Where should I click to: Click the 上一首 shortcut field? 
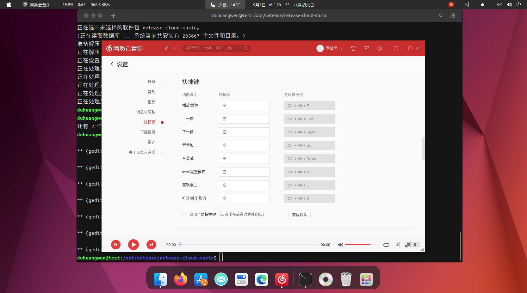(244, 119)
